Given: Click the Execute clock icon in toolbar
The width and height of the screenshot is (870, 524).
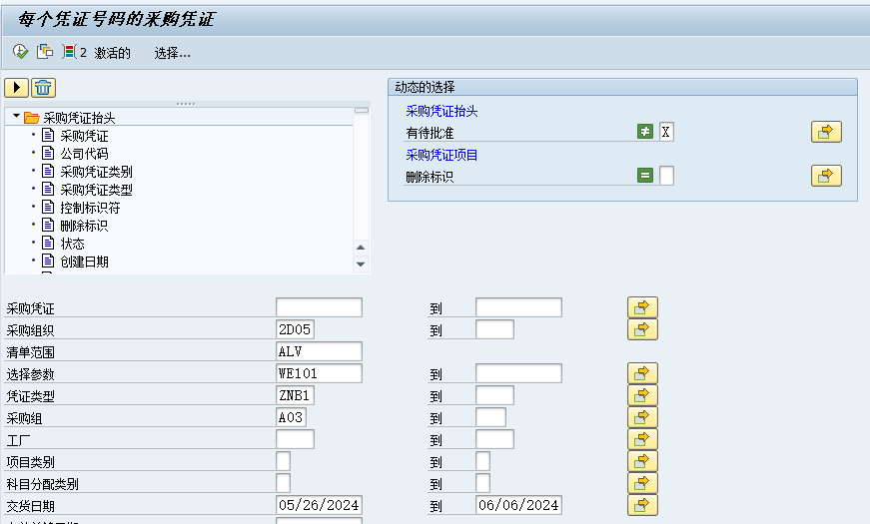Looking at the screenshot, I should [x=21, y=52].
